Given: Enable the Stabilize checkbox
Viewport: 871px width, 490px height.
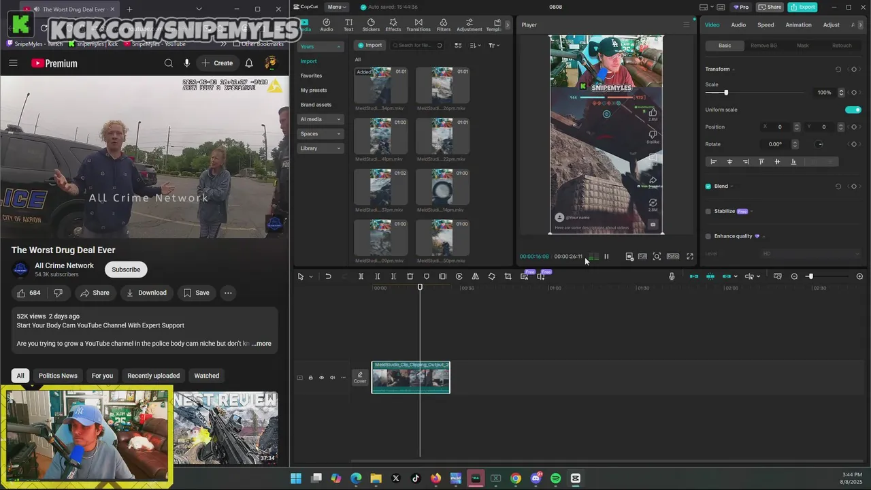Looking at the screenshot, I should [x=708, y=212].
